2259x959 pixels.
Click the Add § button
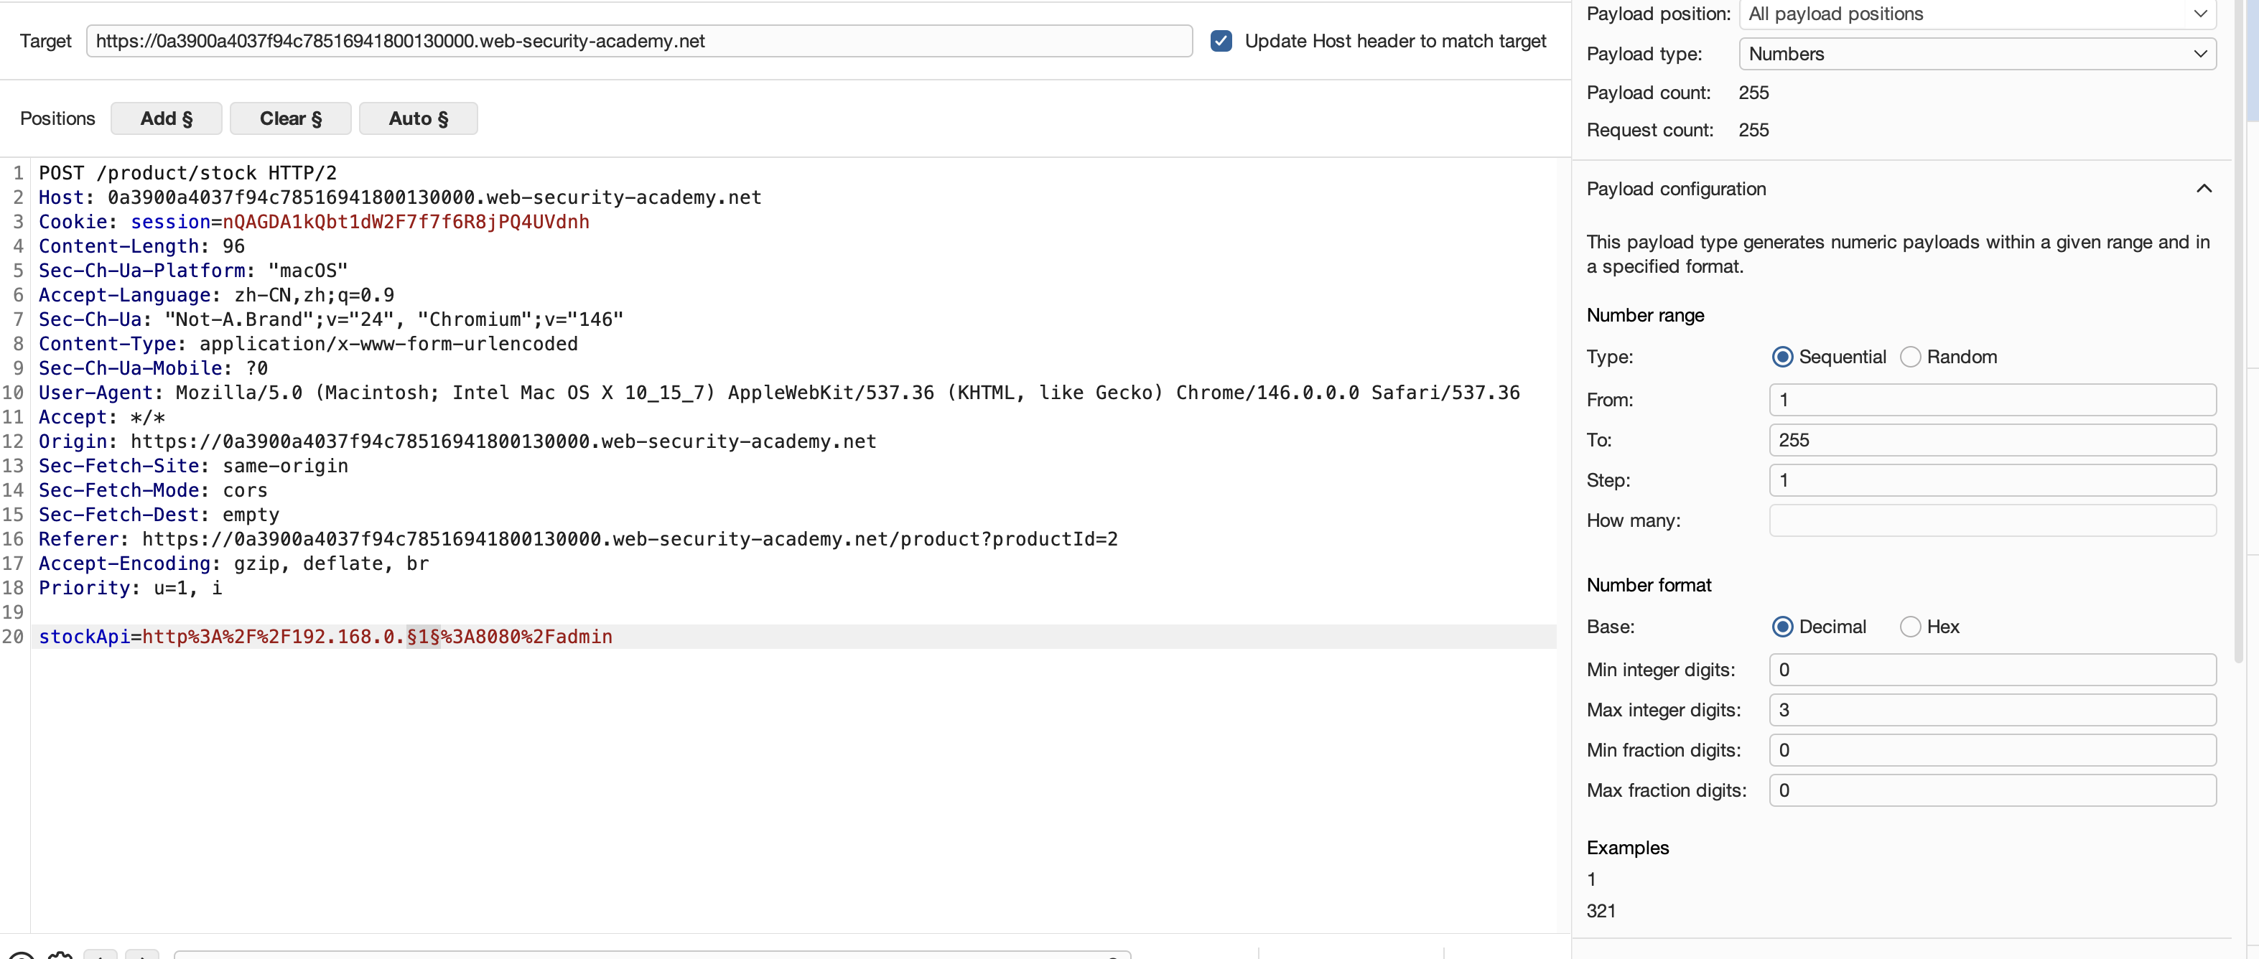tap(166, 118)
